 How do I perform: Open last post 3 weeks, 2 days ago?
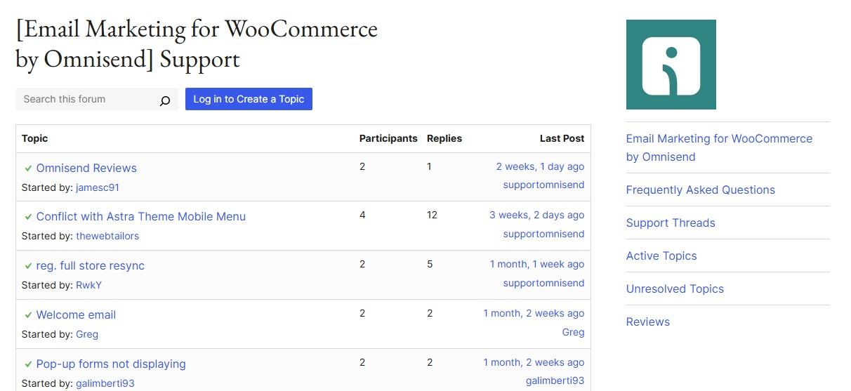point(536,215)
